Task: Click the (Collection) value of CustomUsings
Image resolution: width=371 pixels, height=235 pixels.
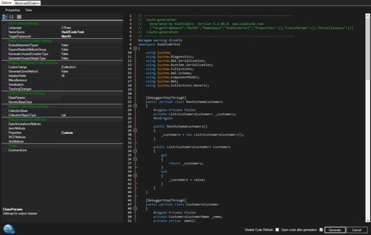Action: tap(68, 67)
